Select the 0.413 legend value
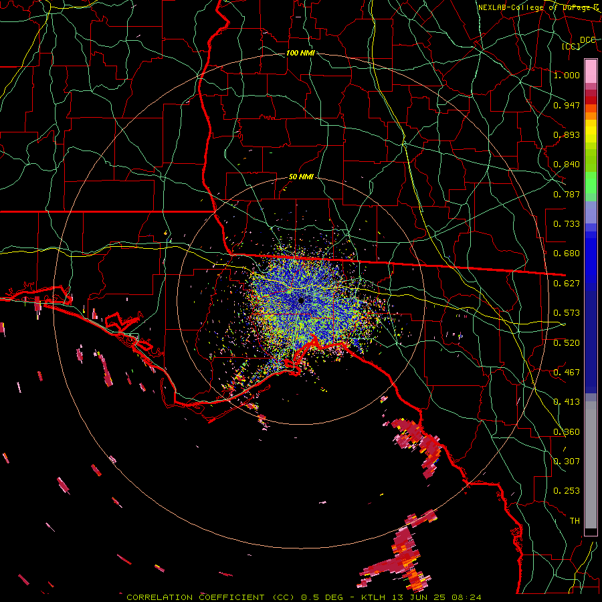 coord(567,402)
